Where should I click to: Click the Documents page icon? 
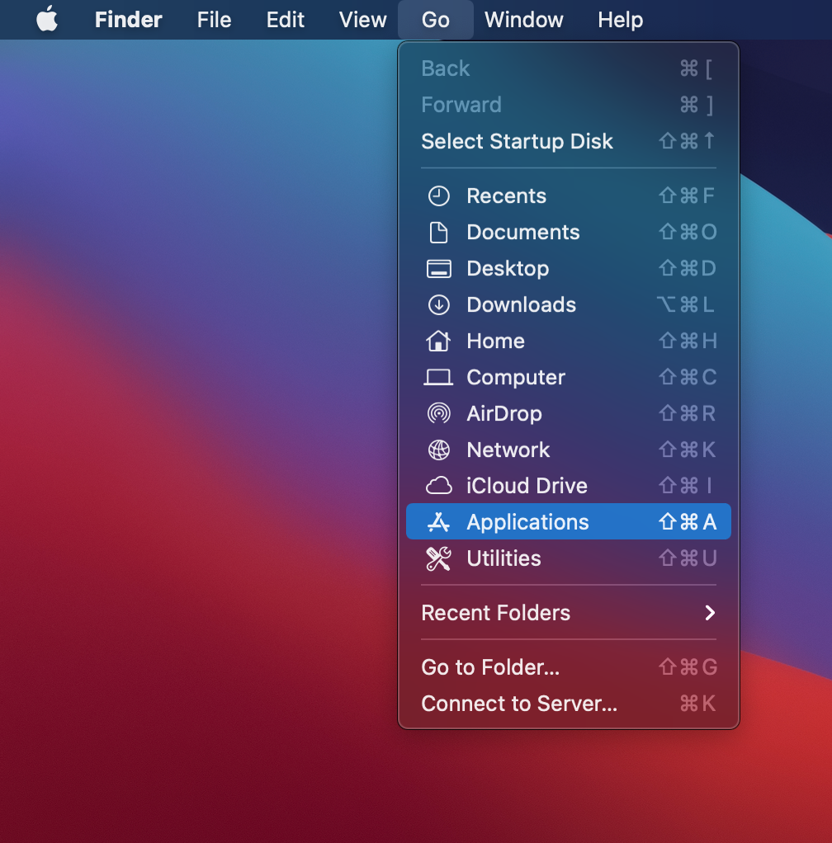(438, 233)
